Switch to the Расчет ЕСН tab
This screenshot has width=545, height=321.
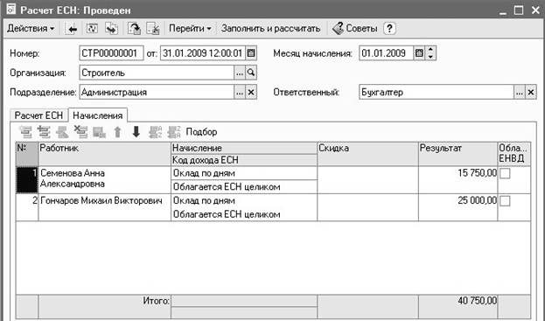(38, 115)
